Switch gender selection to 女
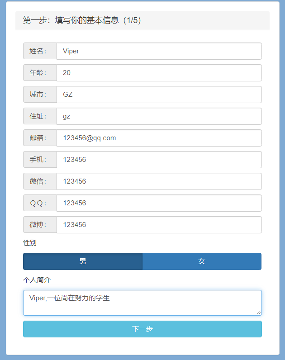This screenshot has width=285, height=360. click(202, 261)
